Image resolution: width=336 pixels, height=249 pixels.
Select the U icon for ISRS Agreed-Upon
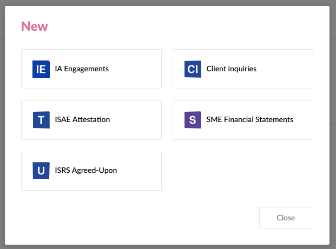point(41,171)
